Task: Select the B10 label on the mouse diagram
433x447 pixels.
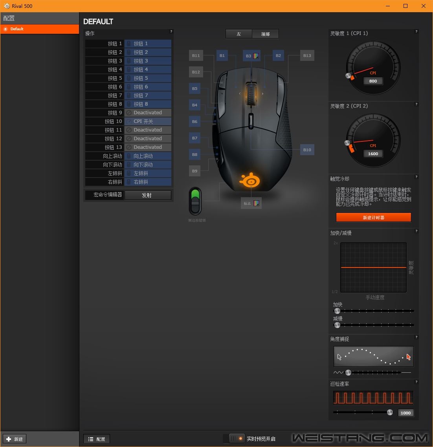Action: [x=307, y=150]
